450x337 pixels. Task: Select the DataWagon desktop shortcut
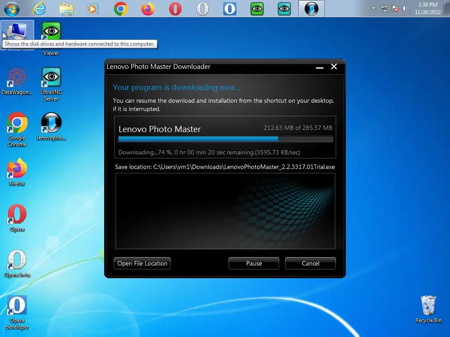(x=17, y=81)
